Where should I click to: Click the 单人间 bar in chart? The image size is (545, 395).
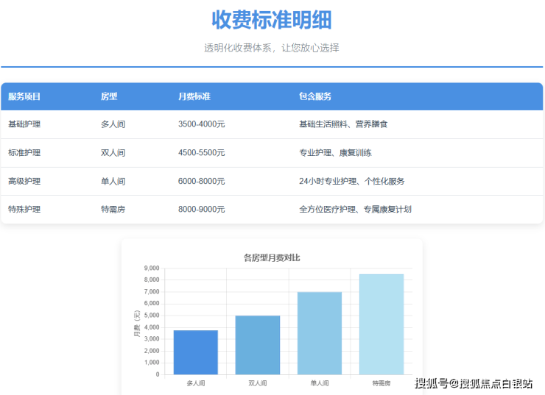pos(320,333)
